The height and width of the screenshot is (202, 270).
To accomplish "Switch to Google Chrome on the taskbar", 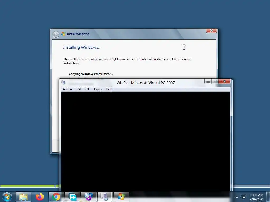I will point(56,197).
